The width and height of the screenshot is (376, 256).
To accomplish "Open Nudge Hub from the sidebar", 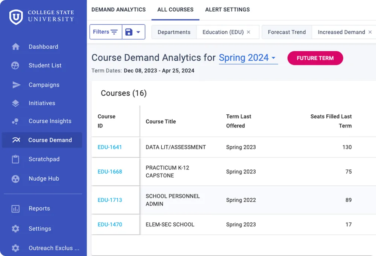I will point(44,178).
